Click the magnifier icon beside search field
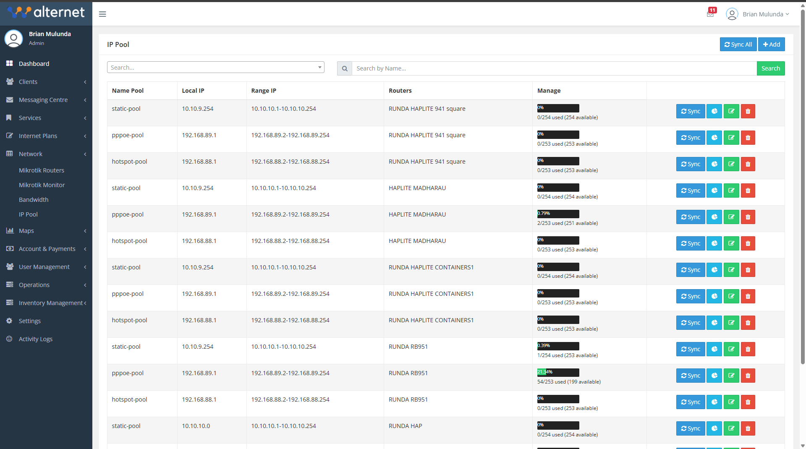806x449 pixels. coord(344,68)
